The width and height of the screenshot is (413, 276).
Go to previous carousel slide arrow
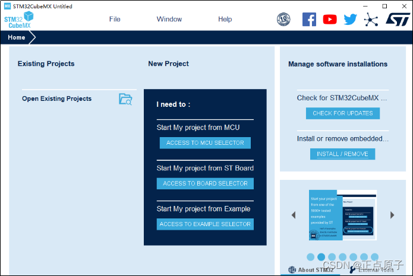pyautogui.click(x=294, y=215)
